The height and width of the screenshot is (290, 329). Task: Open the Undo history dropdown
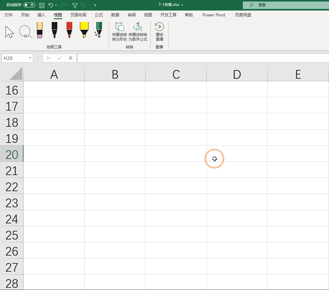[x=56, y=5]
